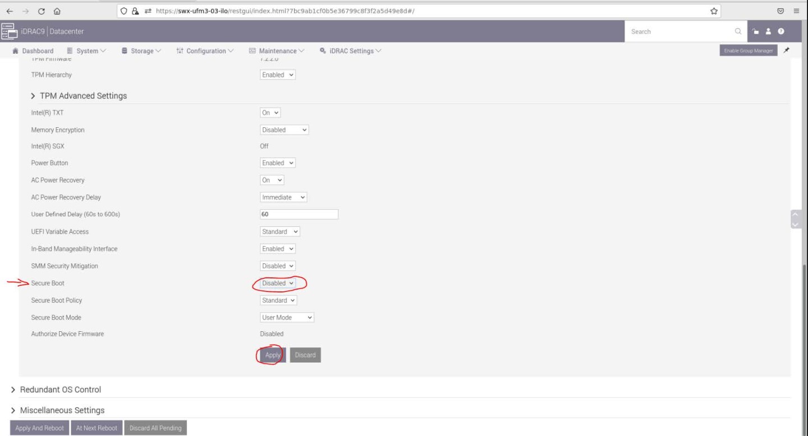Click the Apply And Reboot button
Image resolution: width=808 pixels, height=436 pixels.
click(39, 428)
